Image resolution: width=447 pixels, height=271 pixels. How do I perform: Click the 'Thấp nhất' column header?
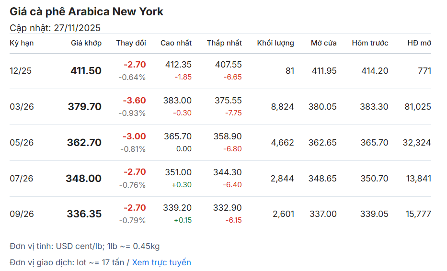224,43
